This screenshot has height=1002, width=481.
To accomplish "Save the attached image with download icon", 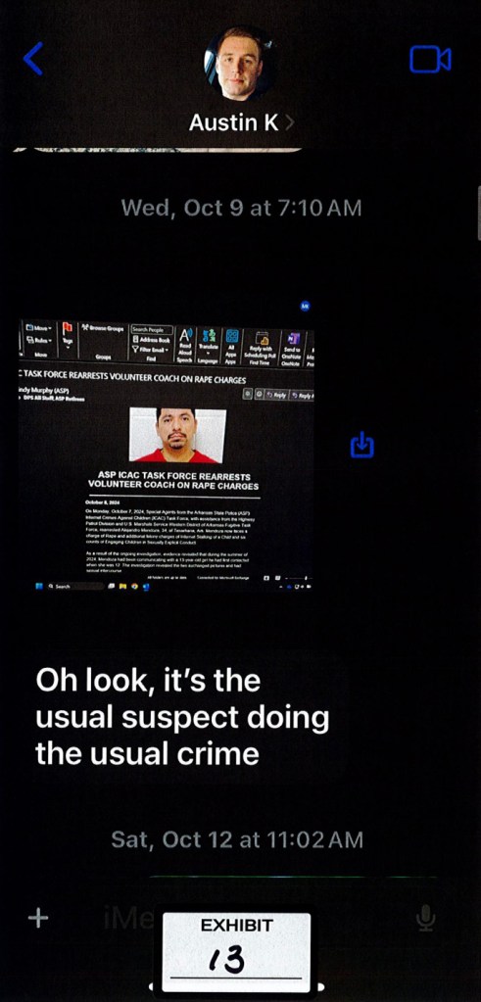I will tap(362, 444).
